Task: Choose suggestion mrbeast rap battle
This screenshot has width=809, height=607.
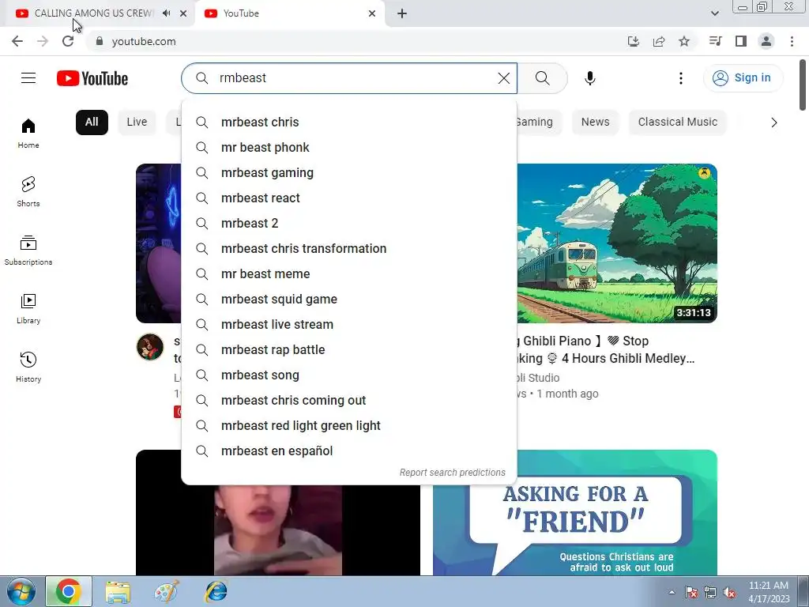Action: (349, 350)
